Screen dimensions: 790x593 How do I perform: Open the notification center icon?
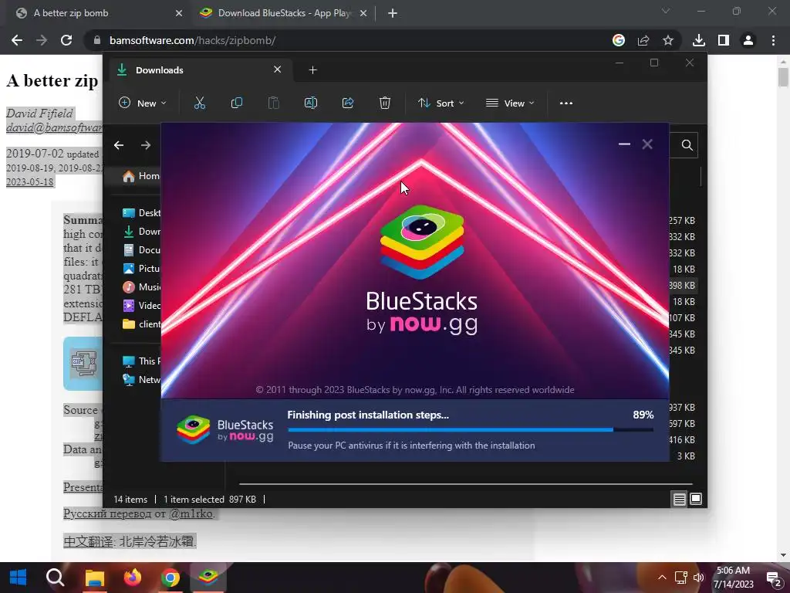coord(774,578)
